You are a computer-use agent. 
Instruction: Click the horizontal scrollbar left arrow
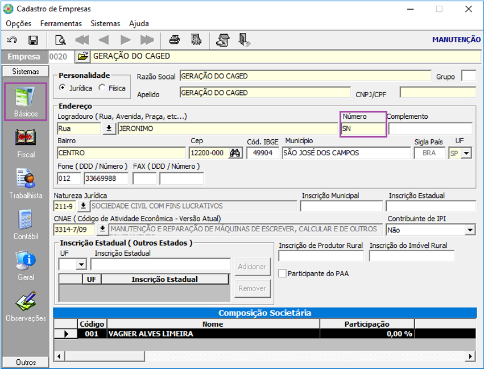(59, 356)
